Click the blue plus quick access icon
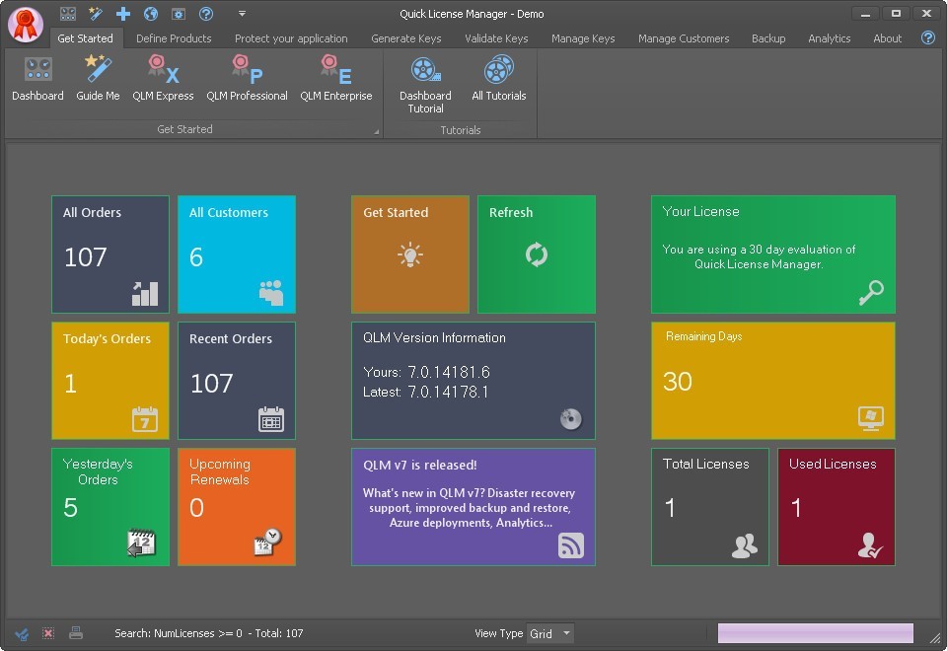The image size is (947, 651). 123,13
